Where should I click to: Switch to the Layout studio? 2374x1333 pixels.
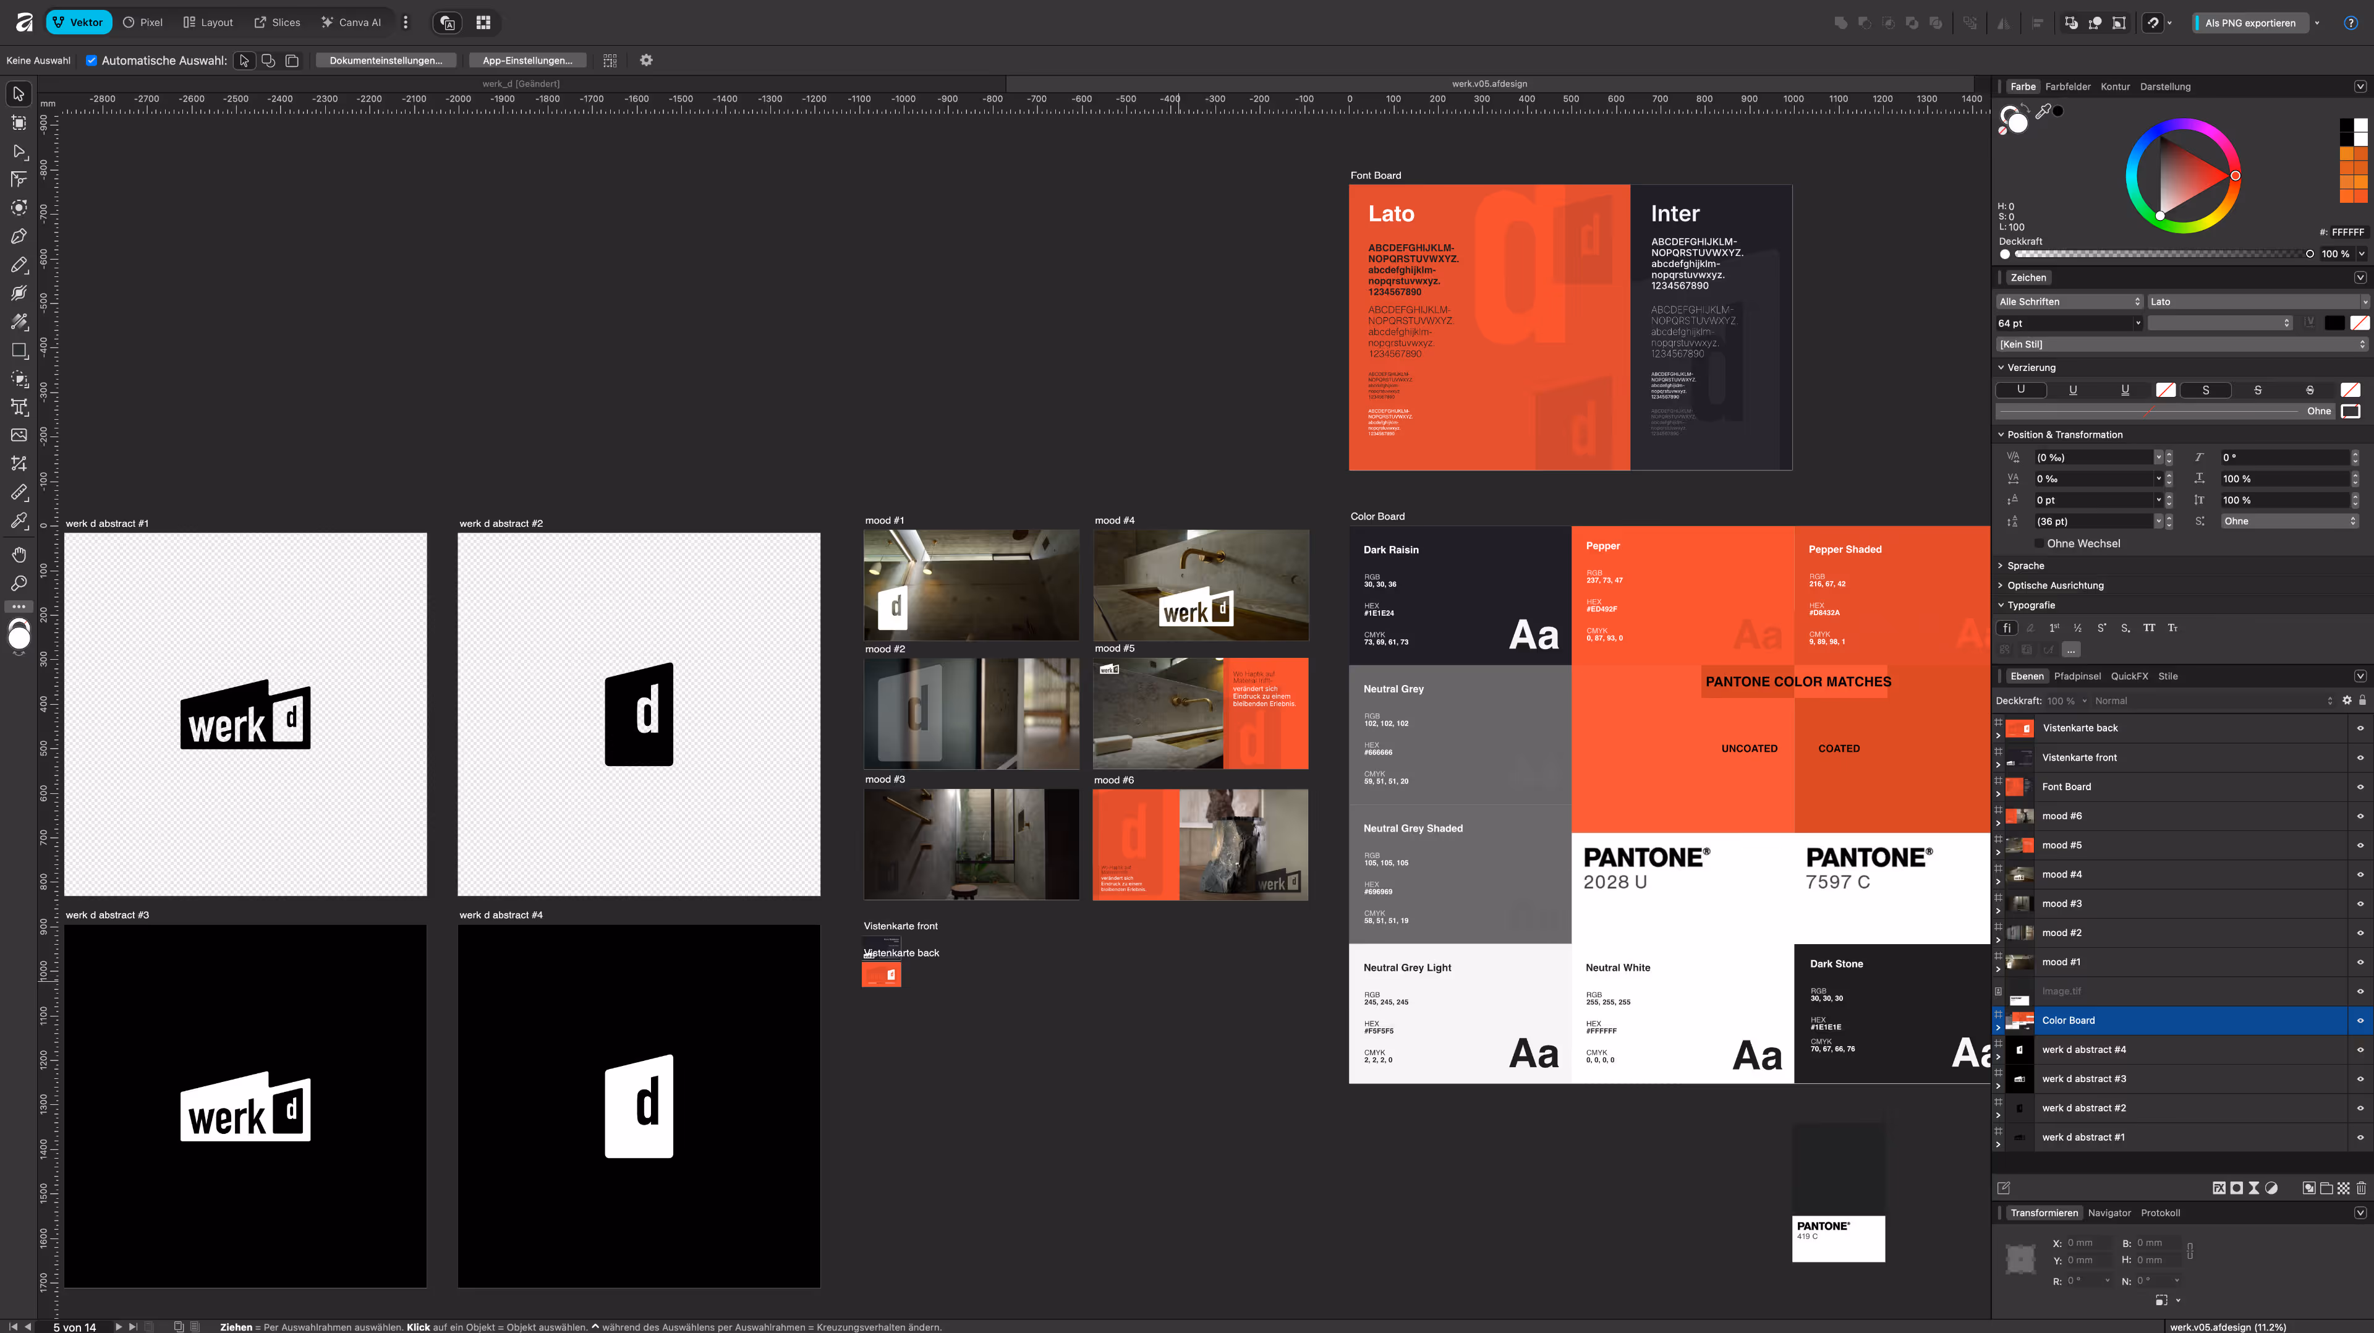[x=208, y=23]
